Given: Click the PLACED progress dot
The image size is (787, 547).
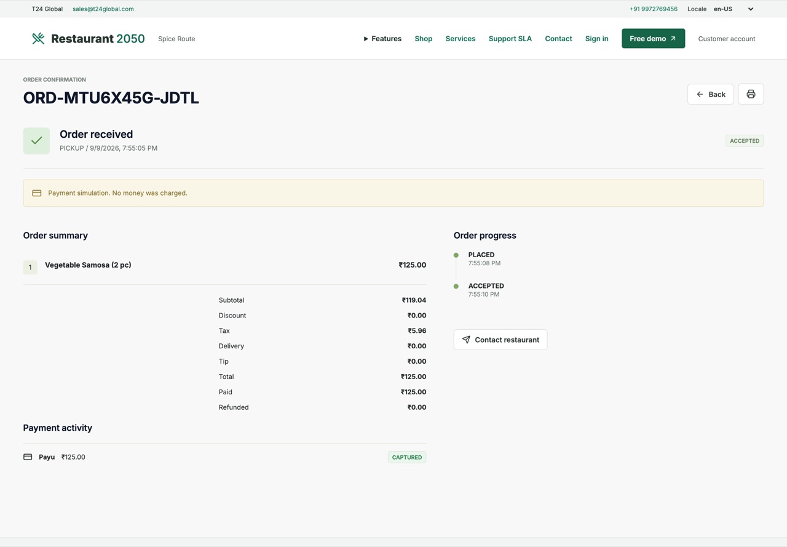Looking at the screenshot, I should (x=456, y=255).
